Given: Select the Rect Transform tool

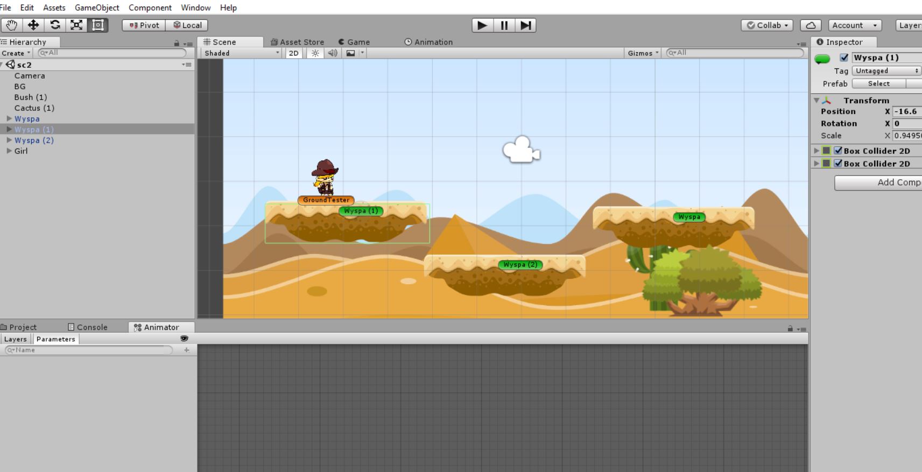Looking at the screenshot, I should (x=98, y=25).
